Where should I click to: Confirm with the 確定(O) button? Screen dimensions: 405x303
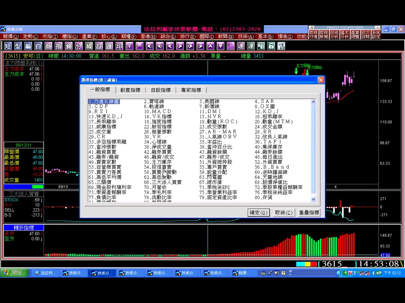[x=258, y=213]
